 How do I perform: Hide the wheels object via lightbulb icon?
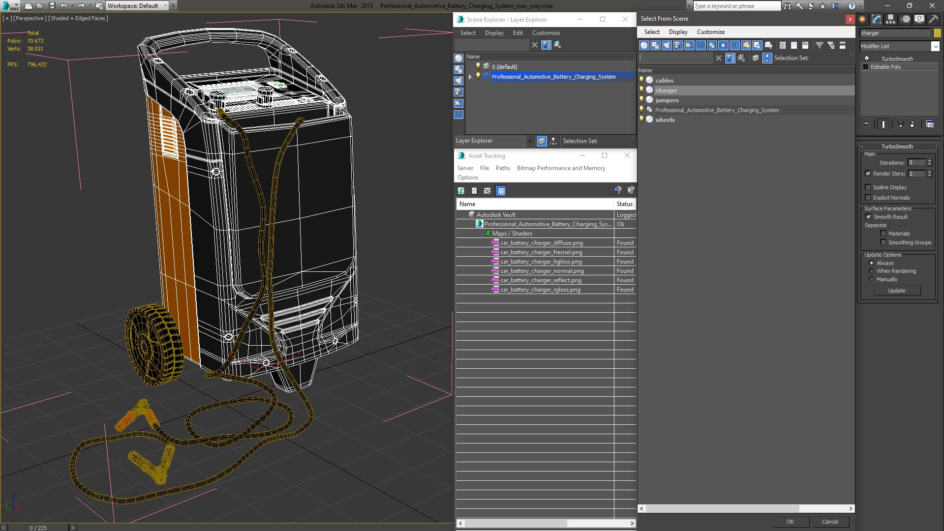(641, 119)
